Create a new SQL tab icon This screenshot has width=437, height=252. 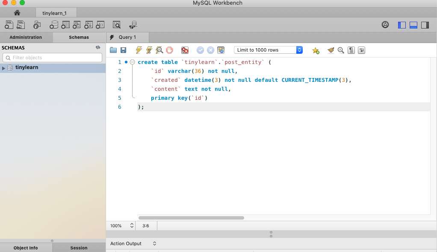pyautogui.click(x=9, y=25)
